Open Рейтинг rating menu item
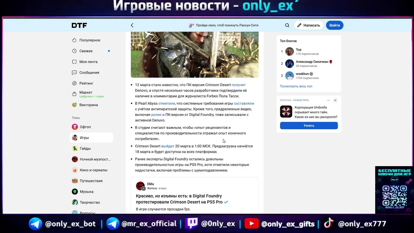414x233 pixels. pyautogui.click(x=92, y=83)
